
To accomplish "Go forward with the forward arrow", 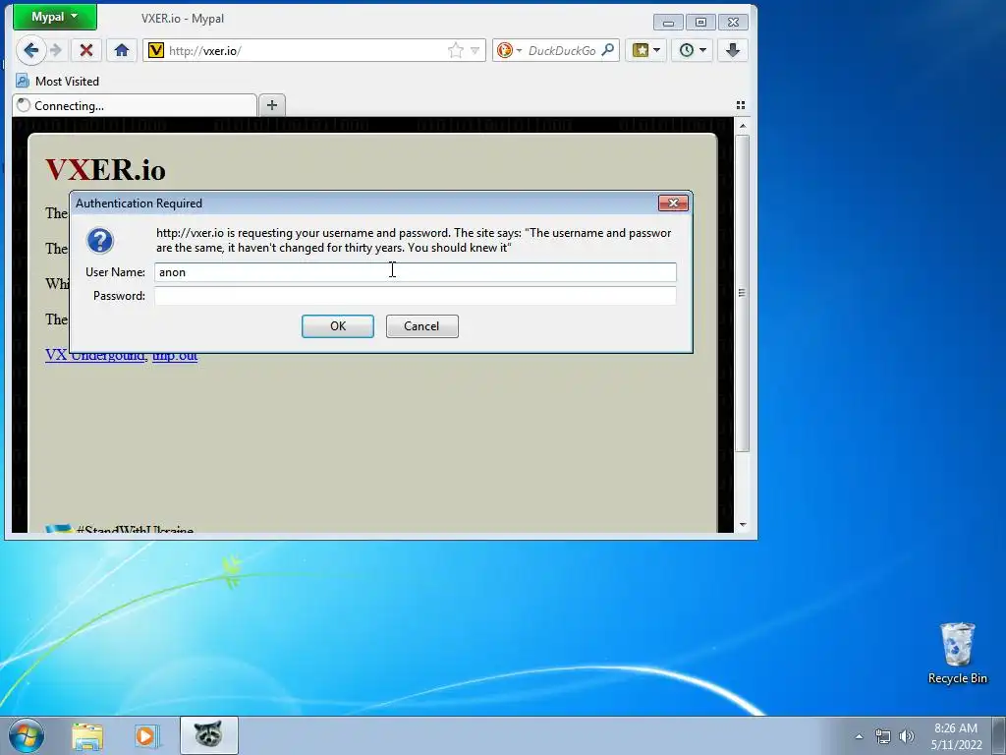I will pyautogui.click(x=56, y=50).
